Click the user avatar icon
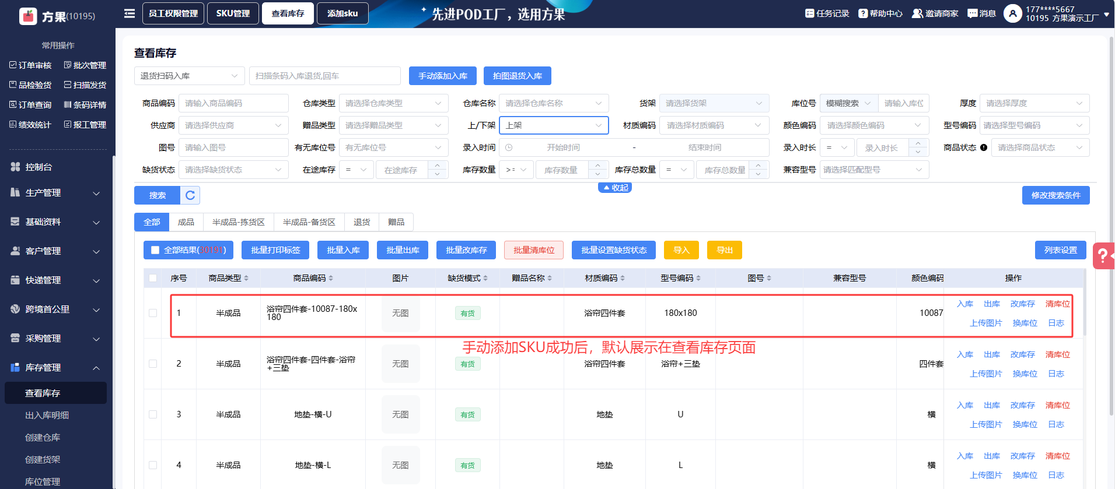Image resolution: width=1115 pixels, height=489 pixels. tap(1012, 13)
